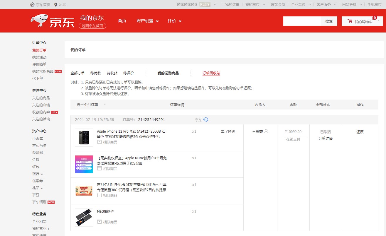Click 首页 in the red navigation bar
The image size is (386, 236).
tap(122, 21)
